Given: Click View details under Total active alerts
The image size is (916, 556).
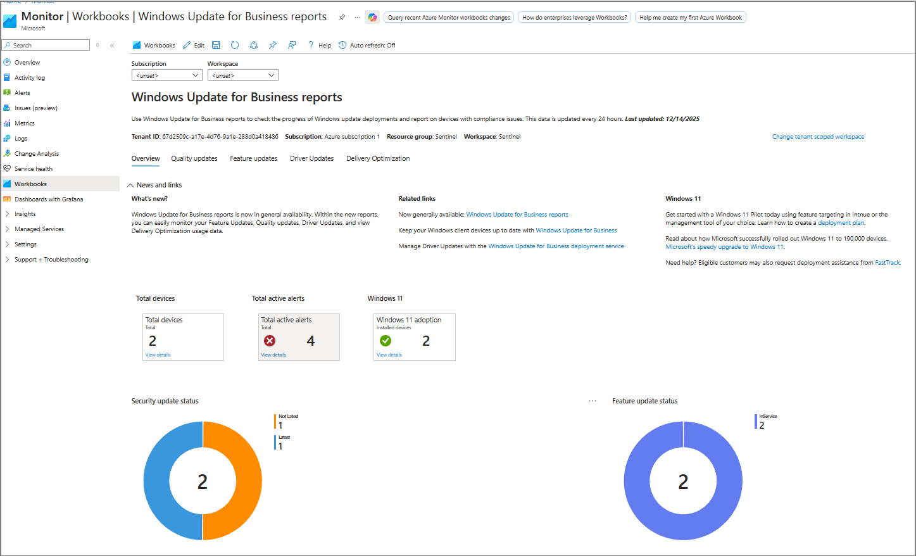Looking at the screenshot, I should (273, 355).
